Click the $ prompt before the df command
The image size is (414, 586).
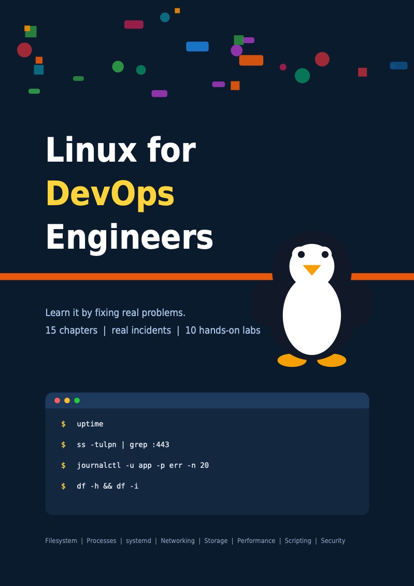pos(64,486)
